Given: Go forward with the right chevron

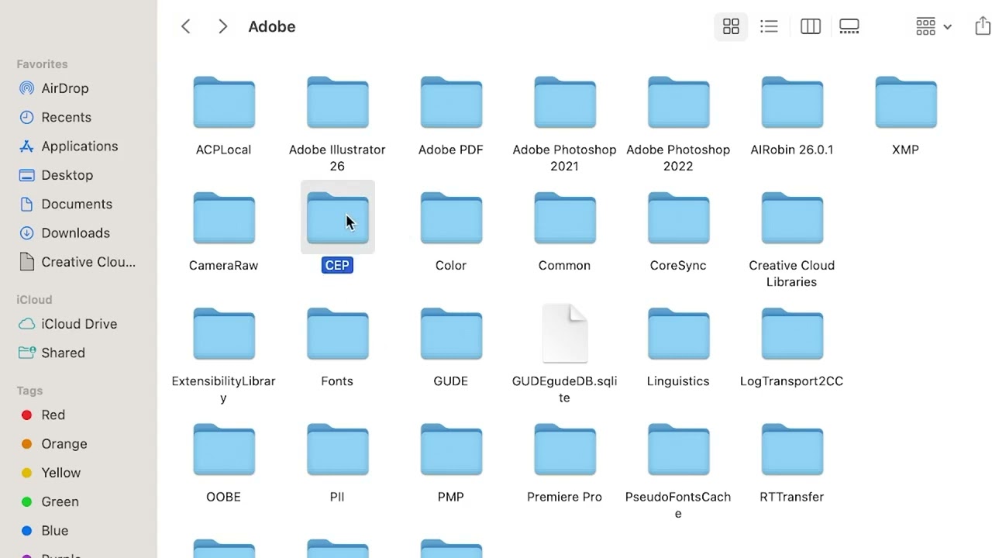Looking at the screenshot, I should tap(222, 26).
